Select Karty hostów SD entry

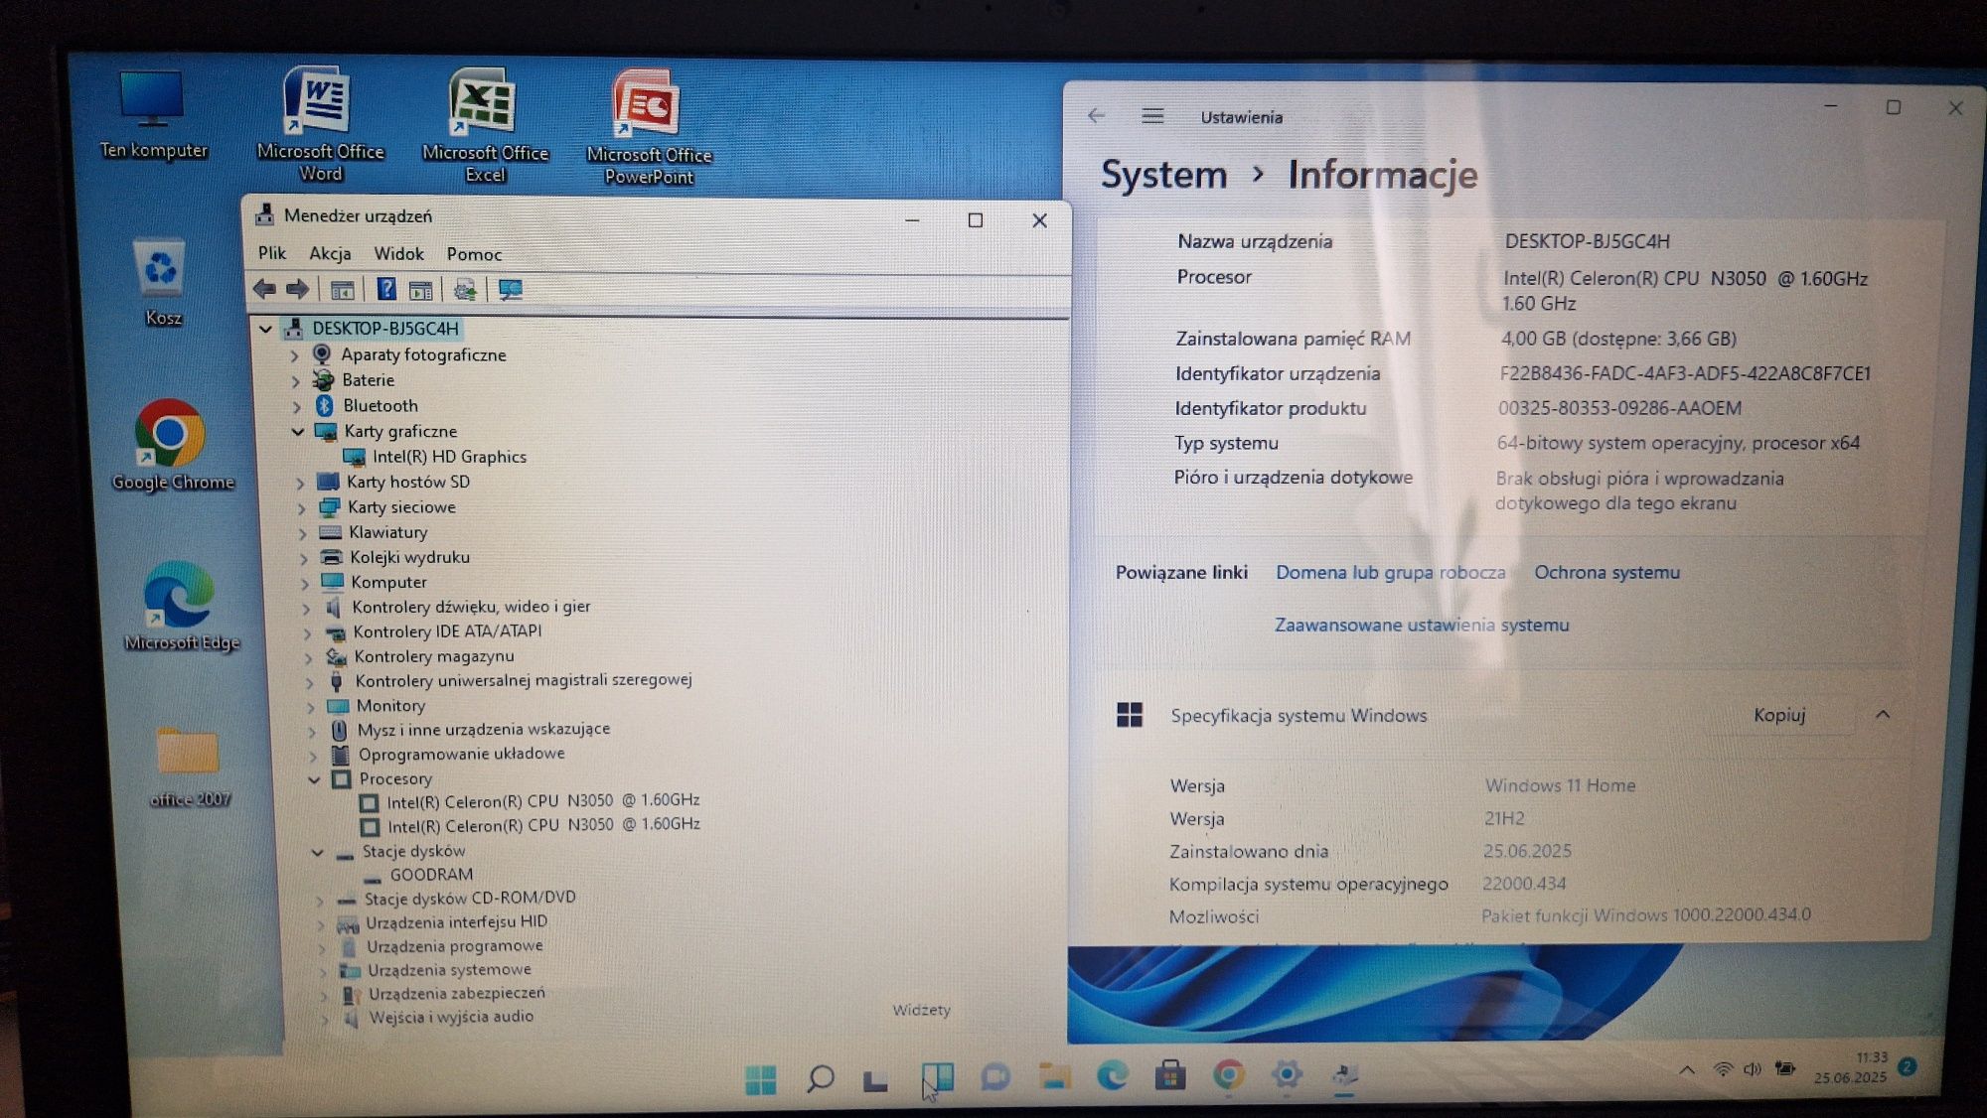(408, 482)
